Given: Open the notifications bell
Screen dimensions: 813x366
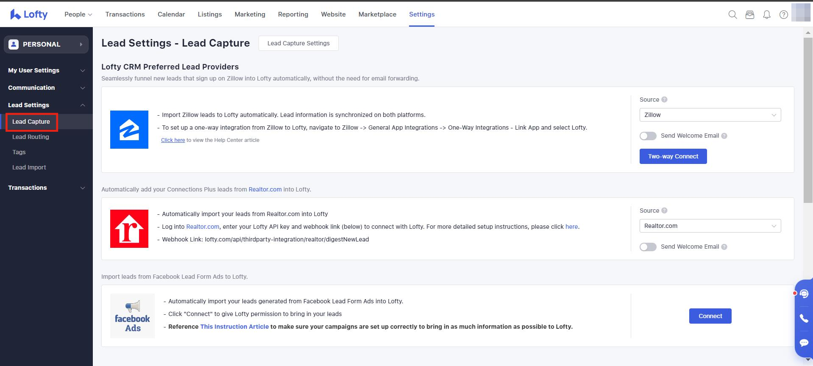Looking at the screenshot, I should pos(767,14).
